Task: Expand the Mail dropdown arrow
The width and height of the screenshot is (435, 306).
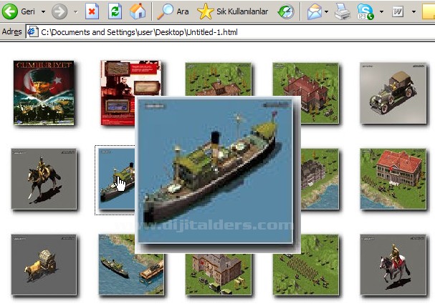Action: [326, 12]
